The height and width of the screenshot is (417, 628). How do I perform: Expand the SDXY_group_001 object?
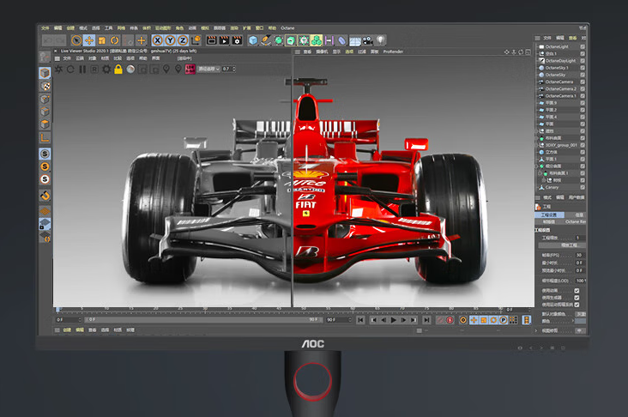tap(537, 144)
